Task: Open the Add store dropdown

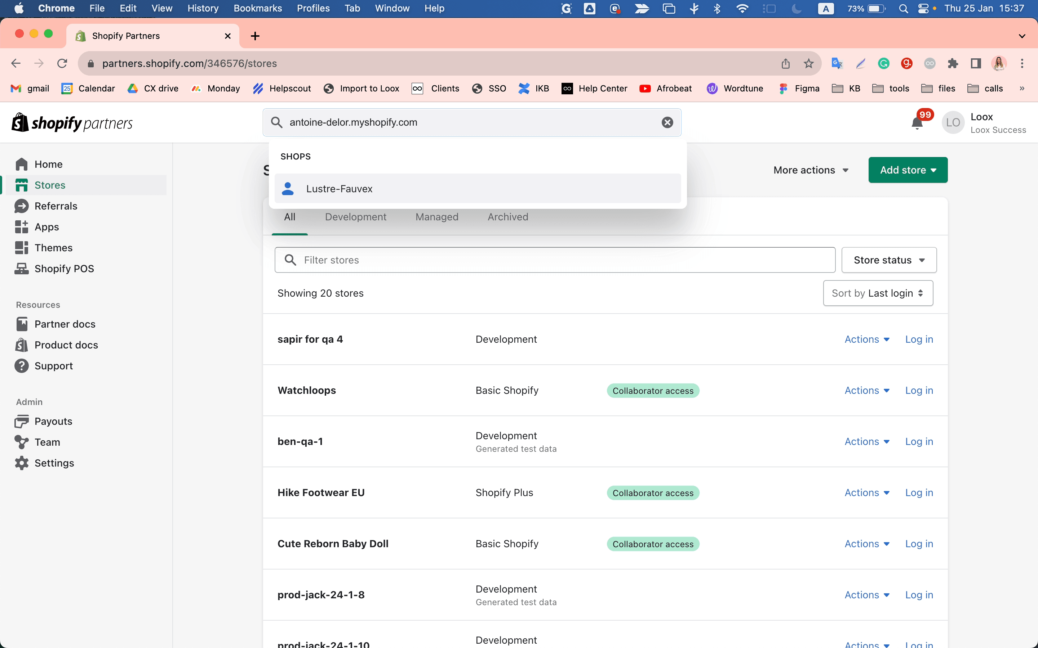Action: [x=908, y=170]
